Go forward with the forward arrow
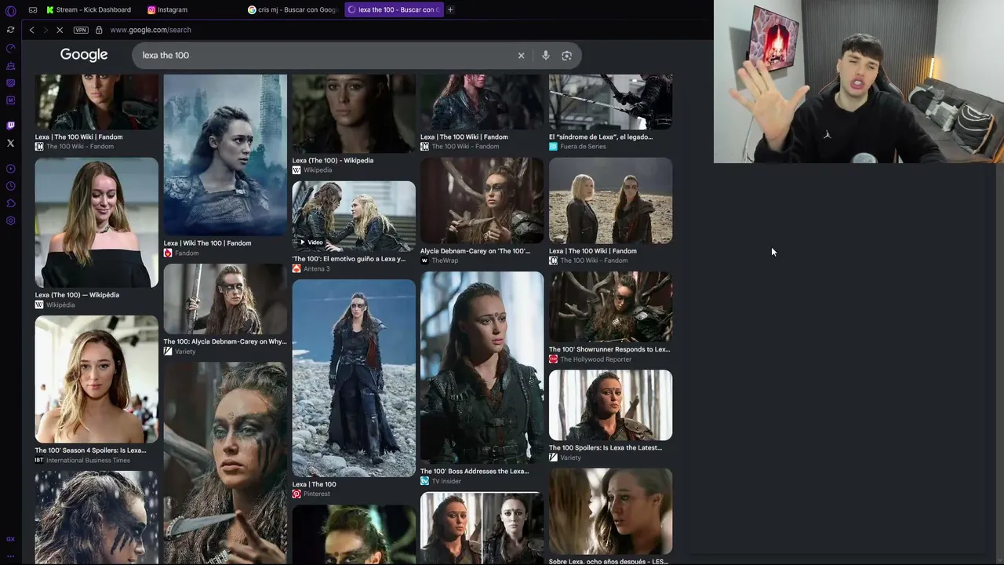Image resolution: width=1004 pixels, height=565 pixels. pos(45,30)
